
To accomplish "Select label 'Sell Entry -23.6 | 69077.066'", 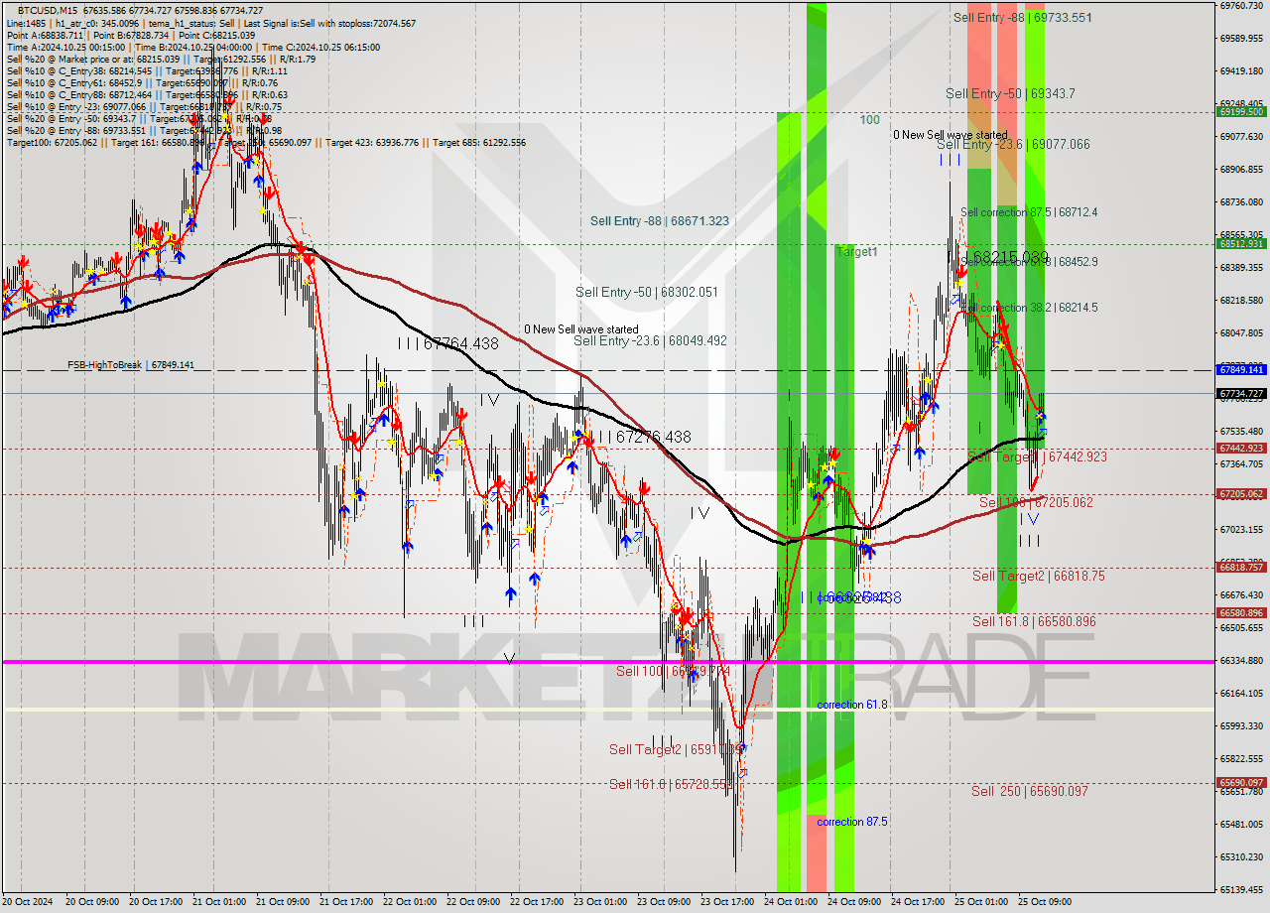I will coord(1013,144).
